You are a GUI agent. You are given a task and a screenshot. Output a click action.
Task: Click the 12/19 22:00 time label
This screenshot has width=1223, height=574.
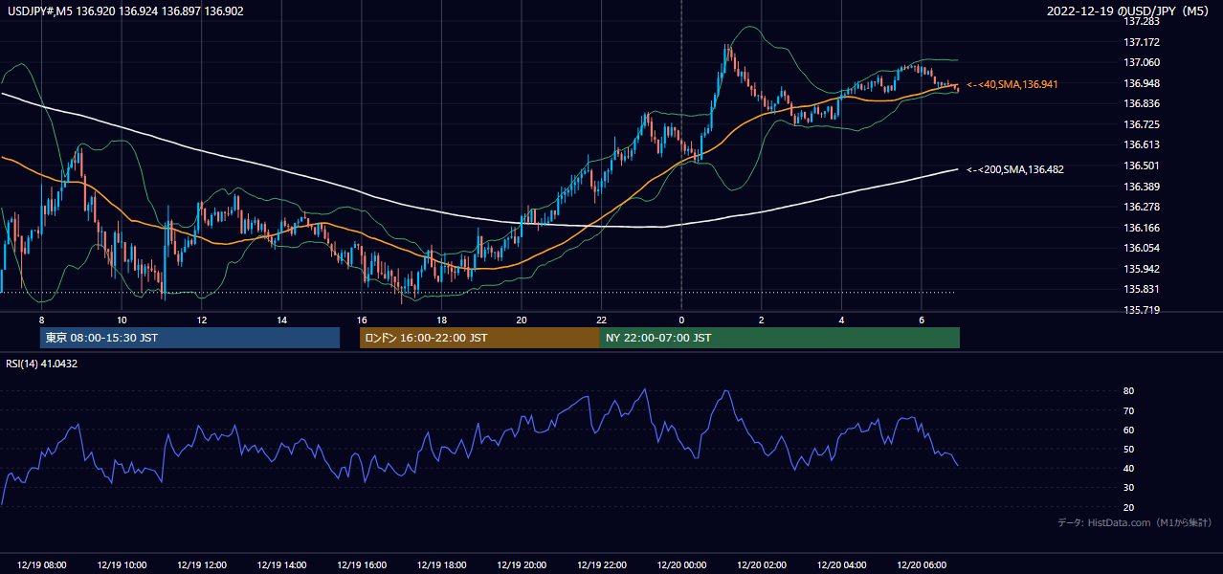point(601,565)
